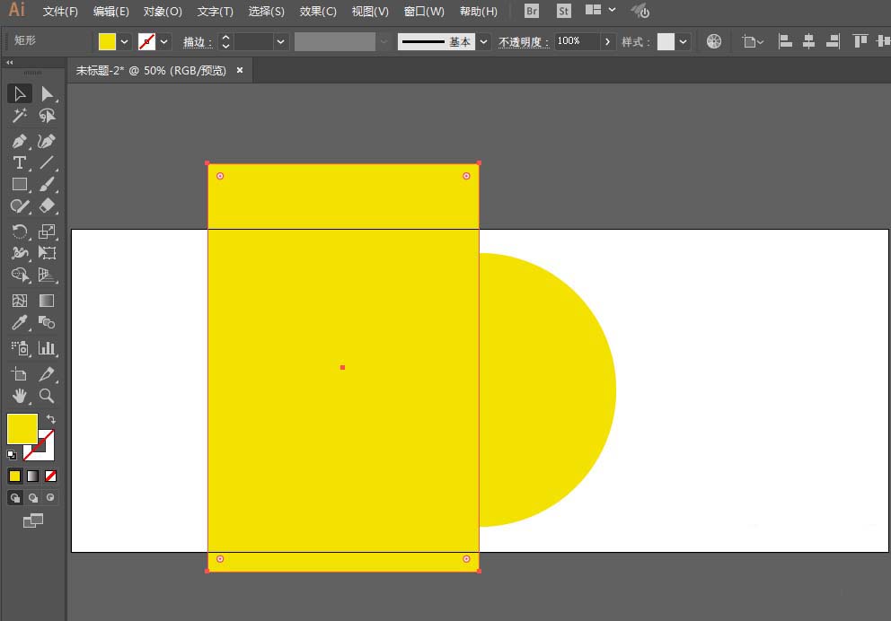Select the Eyedropper tool
Viewport: 891px width, 621px height.
[x=20, y=323]
